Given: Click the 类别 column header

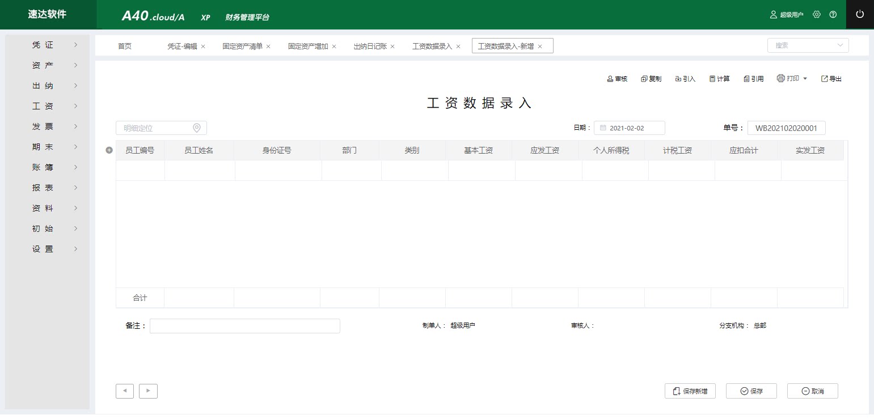Looking at the screenshot, I should [412, 150].
